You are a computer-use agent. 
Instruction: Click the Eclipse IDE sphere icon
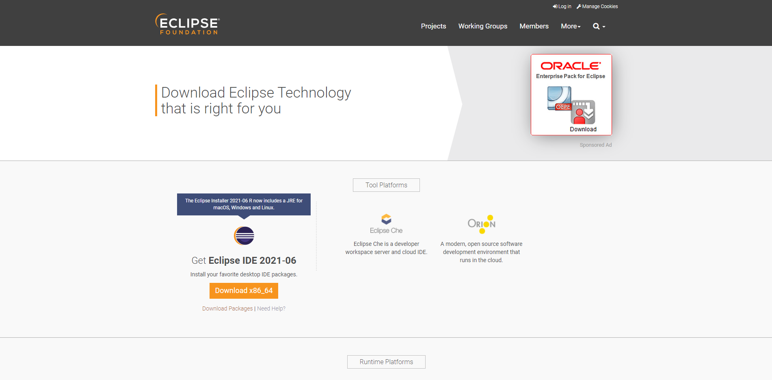tap(244, 236)
